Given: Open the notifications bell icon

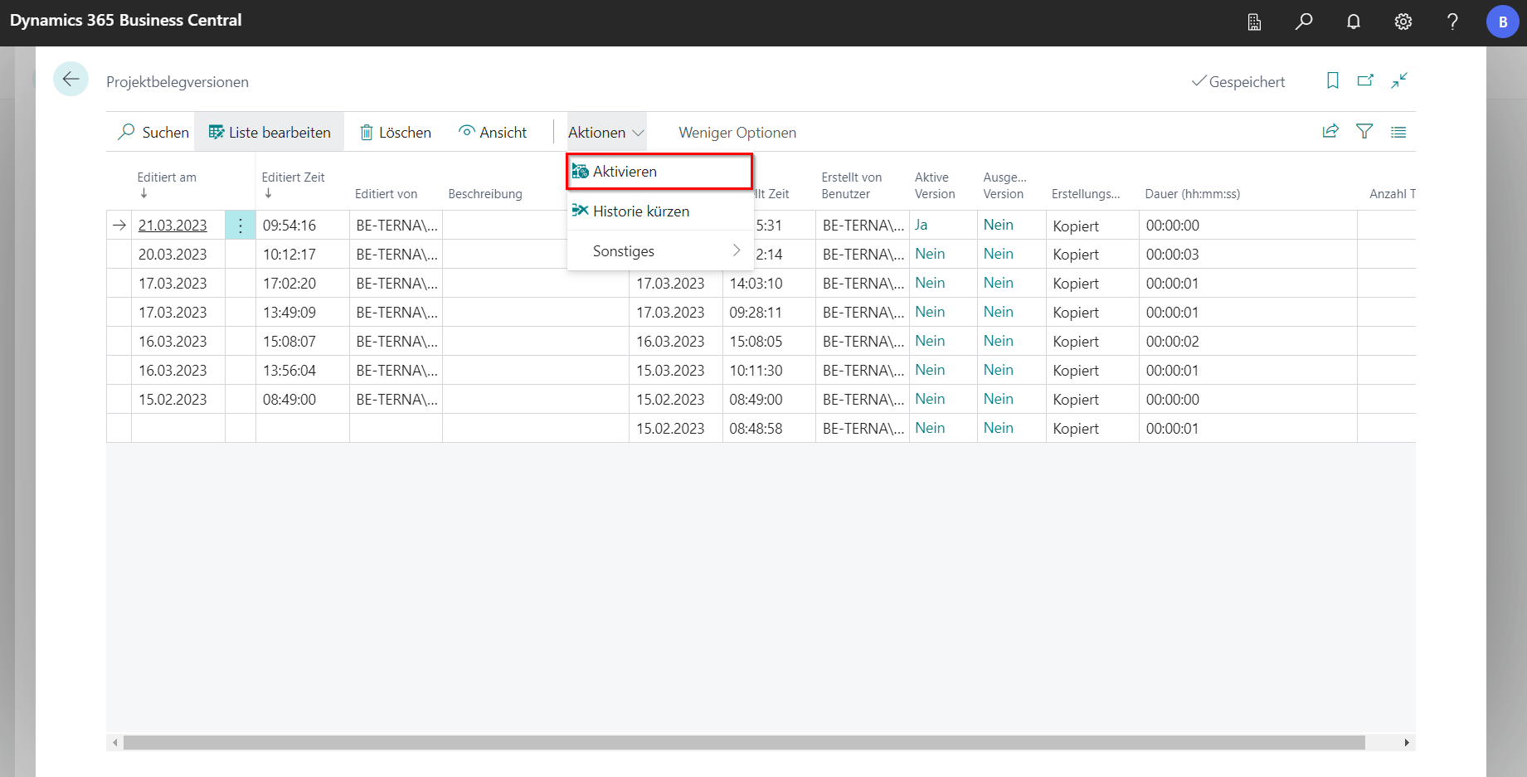Looking at the screenshot, I should (1353, 22).
